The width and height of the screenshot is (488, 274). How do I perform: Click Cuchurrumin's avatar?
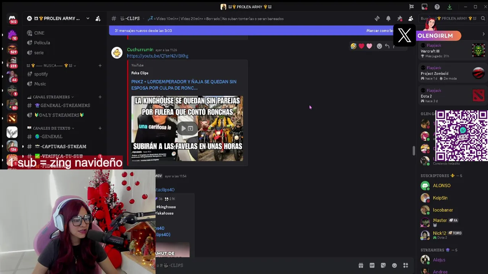pyautogui.click(x=117, y=53)
